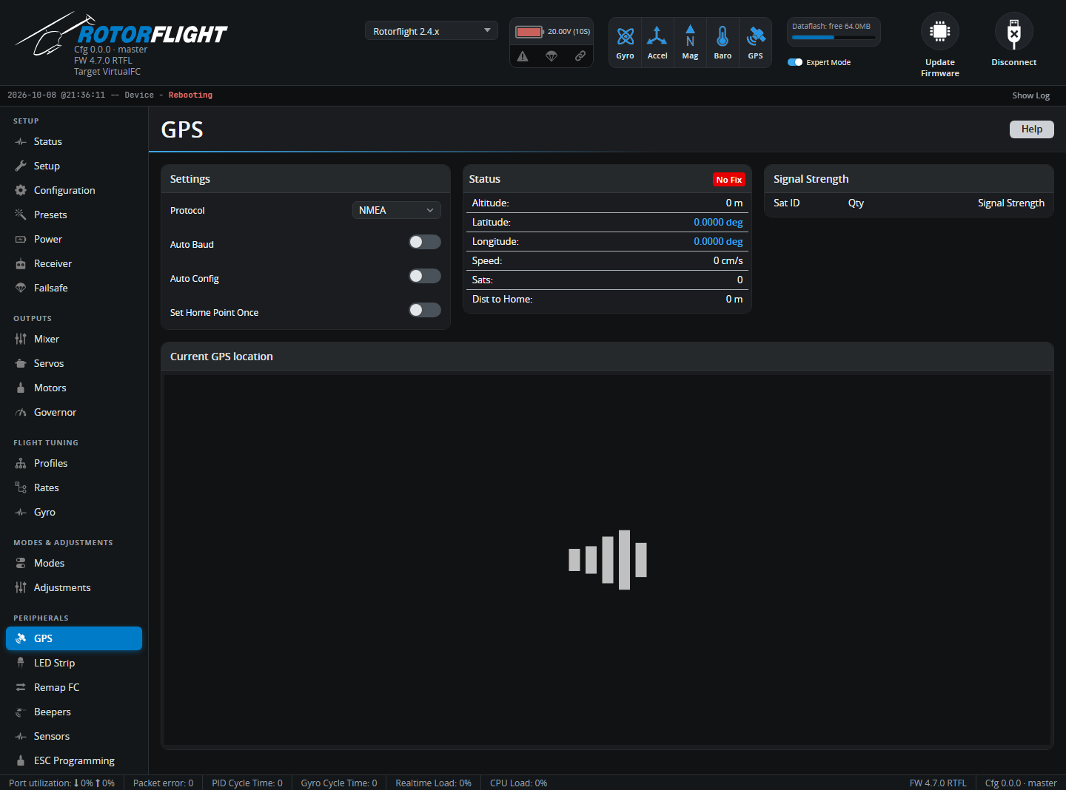Click the GPS map loading area
This screenshot has height=790, width=1066.
[x=607, y=559]
